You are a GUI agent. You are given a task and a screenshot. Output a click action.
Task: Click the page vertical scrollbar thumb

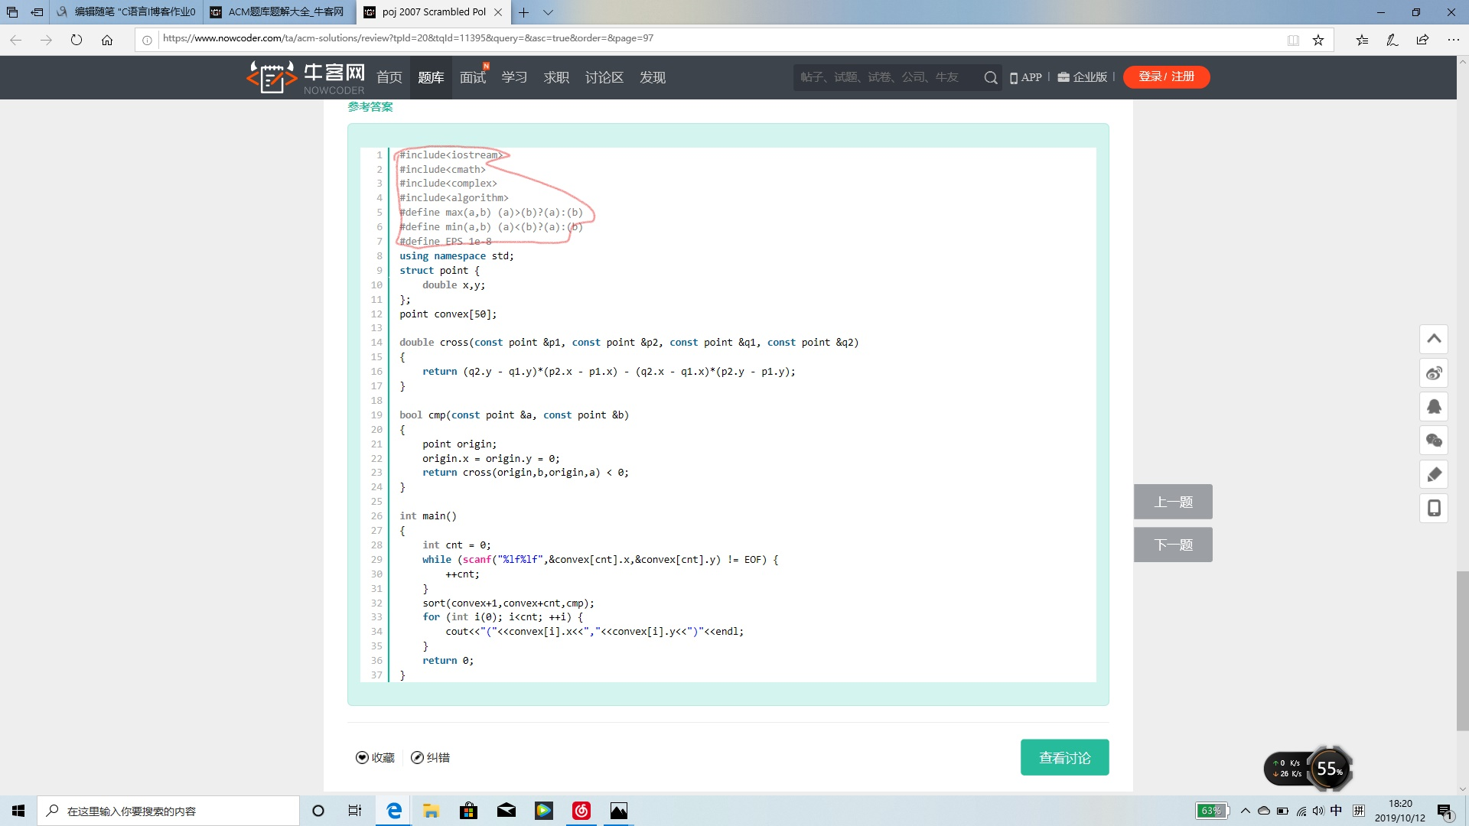1462,650
